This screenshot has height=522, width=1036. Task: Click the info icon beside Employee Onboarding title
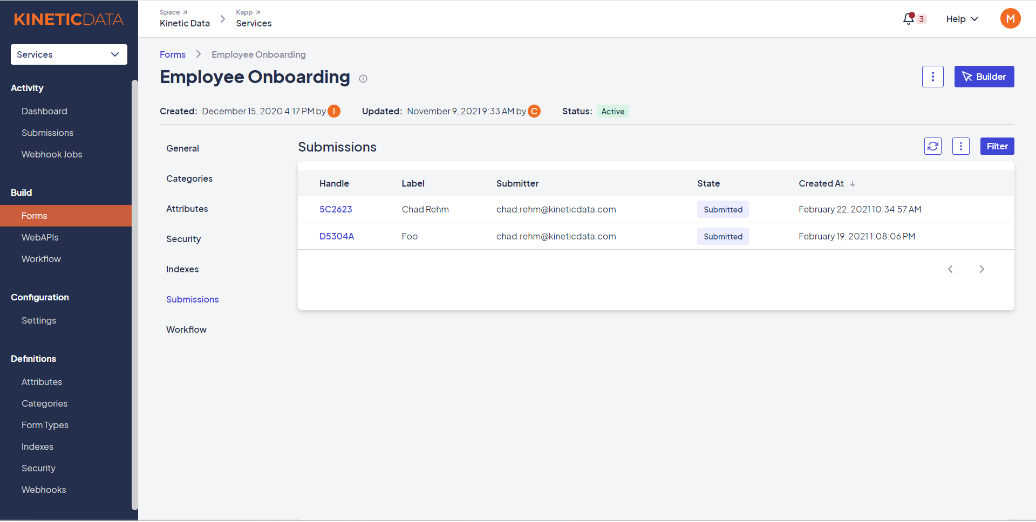click(363, 79)
